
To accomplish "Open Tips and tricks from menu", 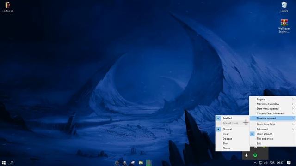I will (x=272, y=139).
